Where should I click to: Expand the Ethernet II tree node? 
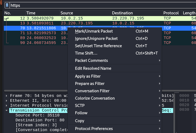click(x=7, y=101)
